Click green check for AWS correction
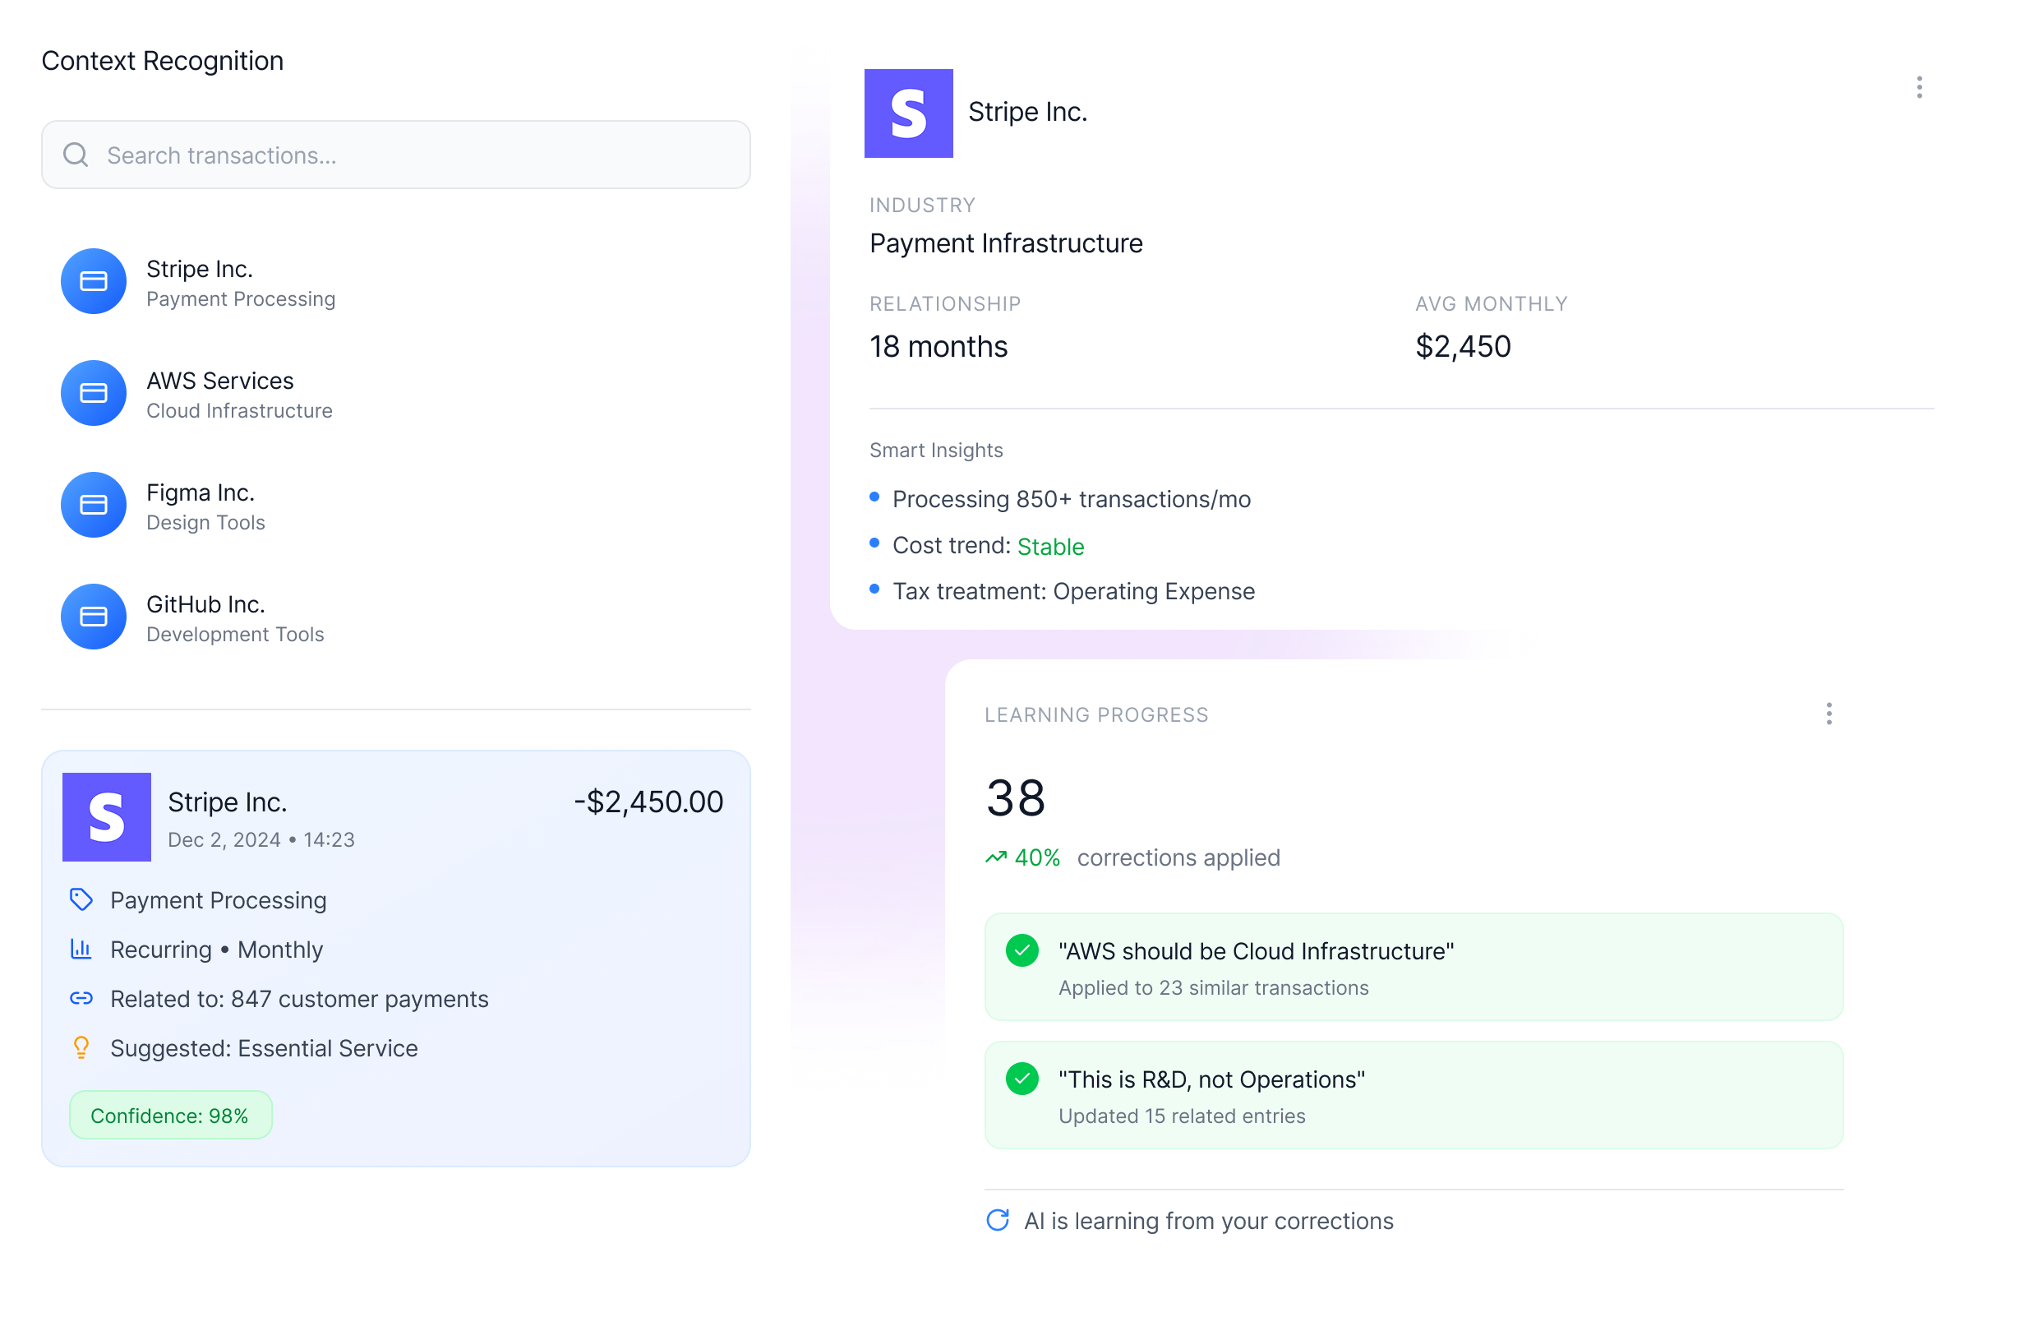 click(x=1022, y=951)
